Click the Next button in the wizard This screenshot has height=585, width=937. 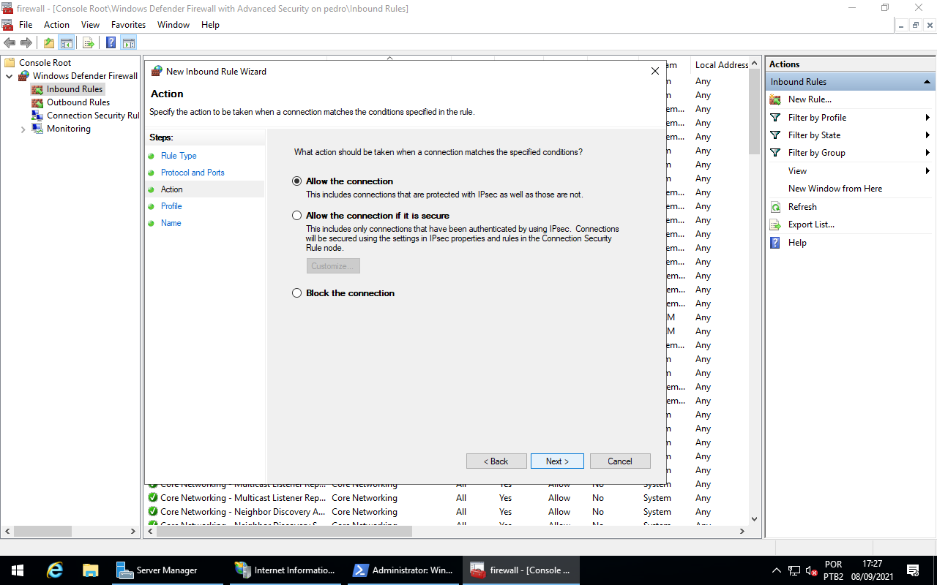(x=557, y=461)
